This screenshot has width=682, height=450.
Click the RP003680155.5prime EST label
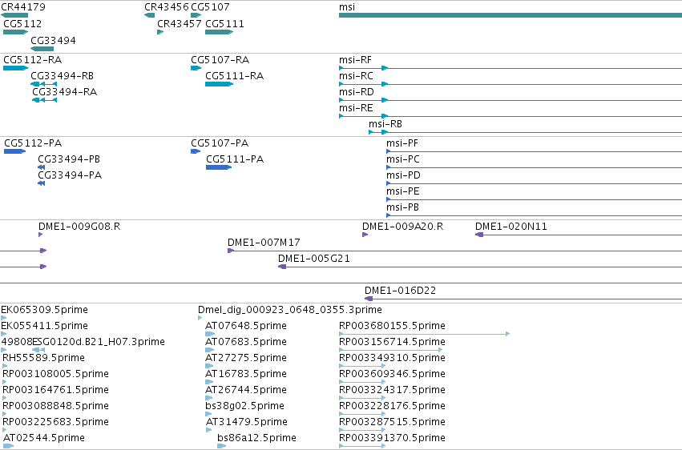click(392, 326)
